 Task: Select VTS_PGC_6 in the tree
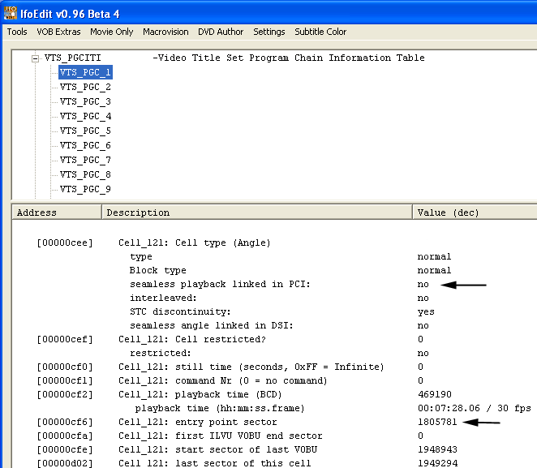pos(85,146)
